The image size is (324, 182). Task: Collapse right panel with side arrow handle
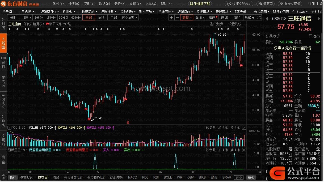(263, 101)
